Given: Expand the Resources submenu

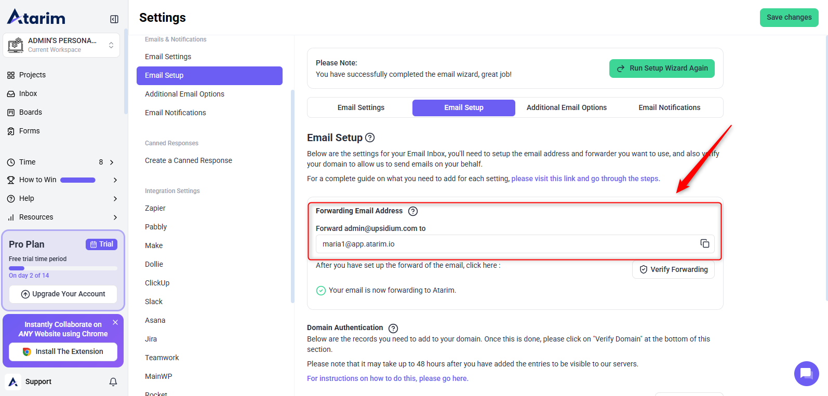Looking at the screenshot, I should (x=115, y=217).
